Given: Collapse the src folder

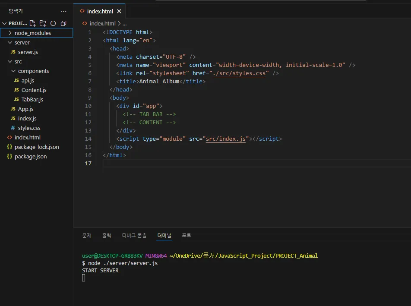Looking at the screenshot, I should pyautogui.click(x=10, y=62).
